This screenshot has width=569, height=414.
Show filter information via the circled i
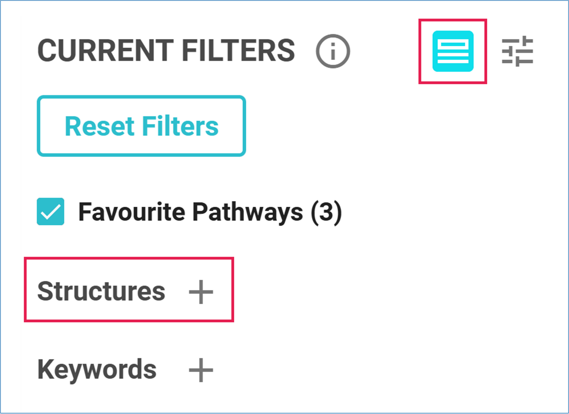point(333,51)
